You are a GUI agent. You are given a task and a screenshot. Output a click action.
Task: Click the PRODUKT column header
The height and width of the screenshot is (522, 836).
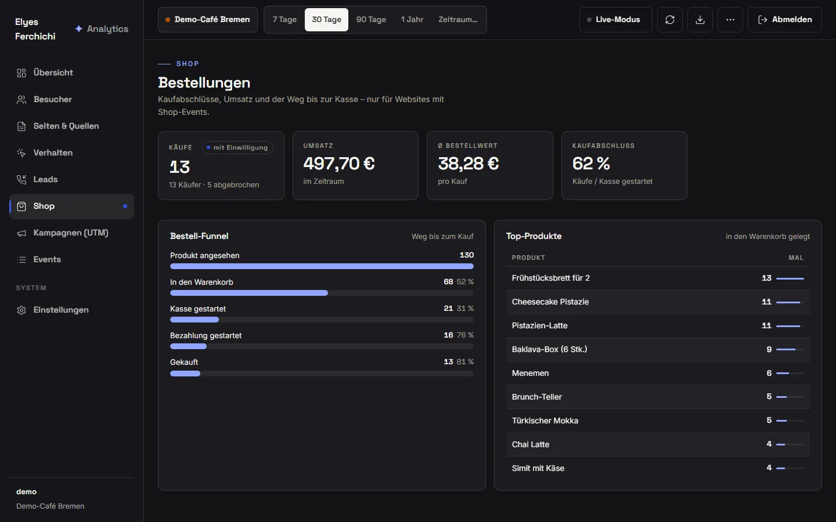pyautogui.click(x=528, y=258)
